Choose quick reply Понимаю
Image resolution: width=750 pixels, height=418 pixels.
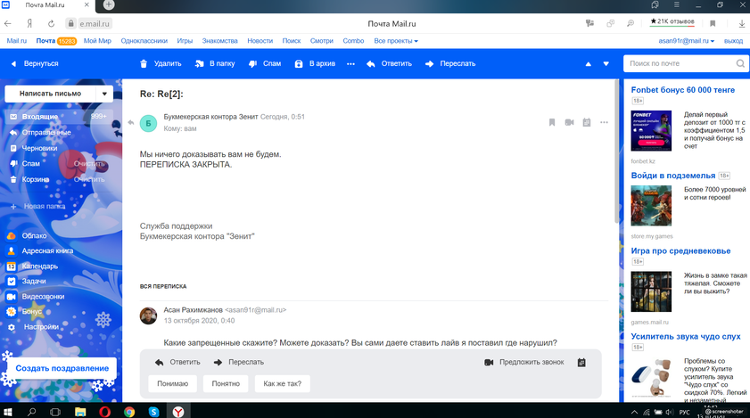coord(173,383)
